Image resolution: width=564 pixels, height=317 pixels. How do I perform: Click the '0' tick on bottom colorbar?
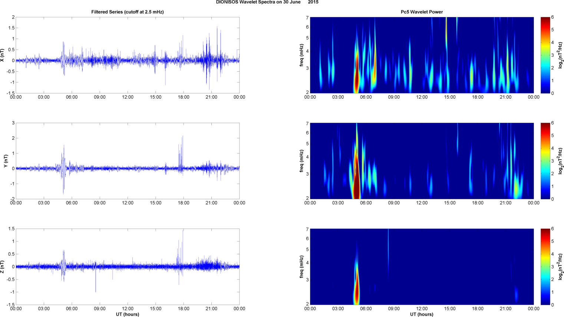[553, 305]
